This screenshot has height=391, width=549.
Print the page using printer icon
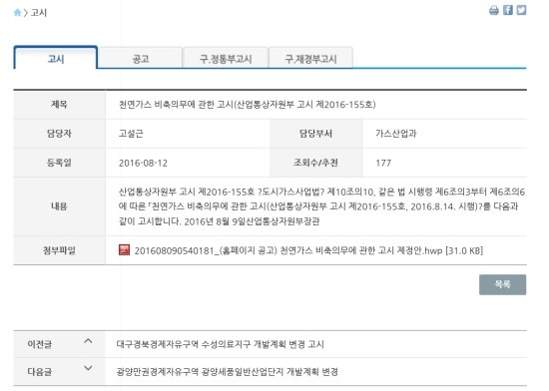click(x=494, y=10)
